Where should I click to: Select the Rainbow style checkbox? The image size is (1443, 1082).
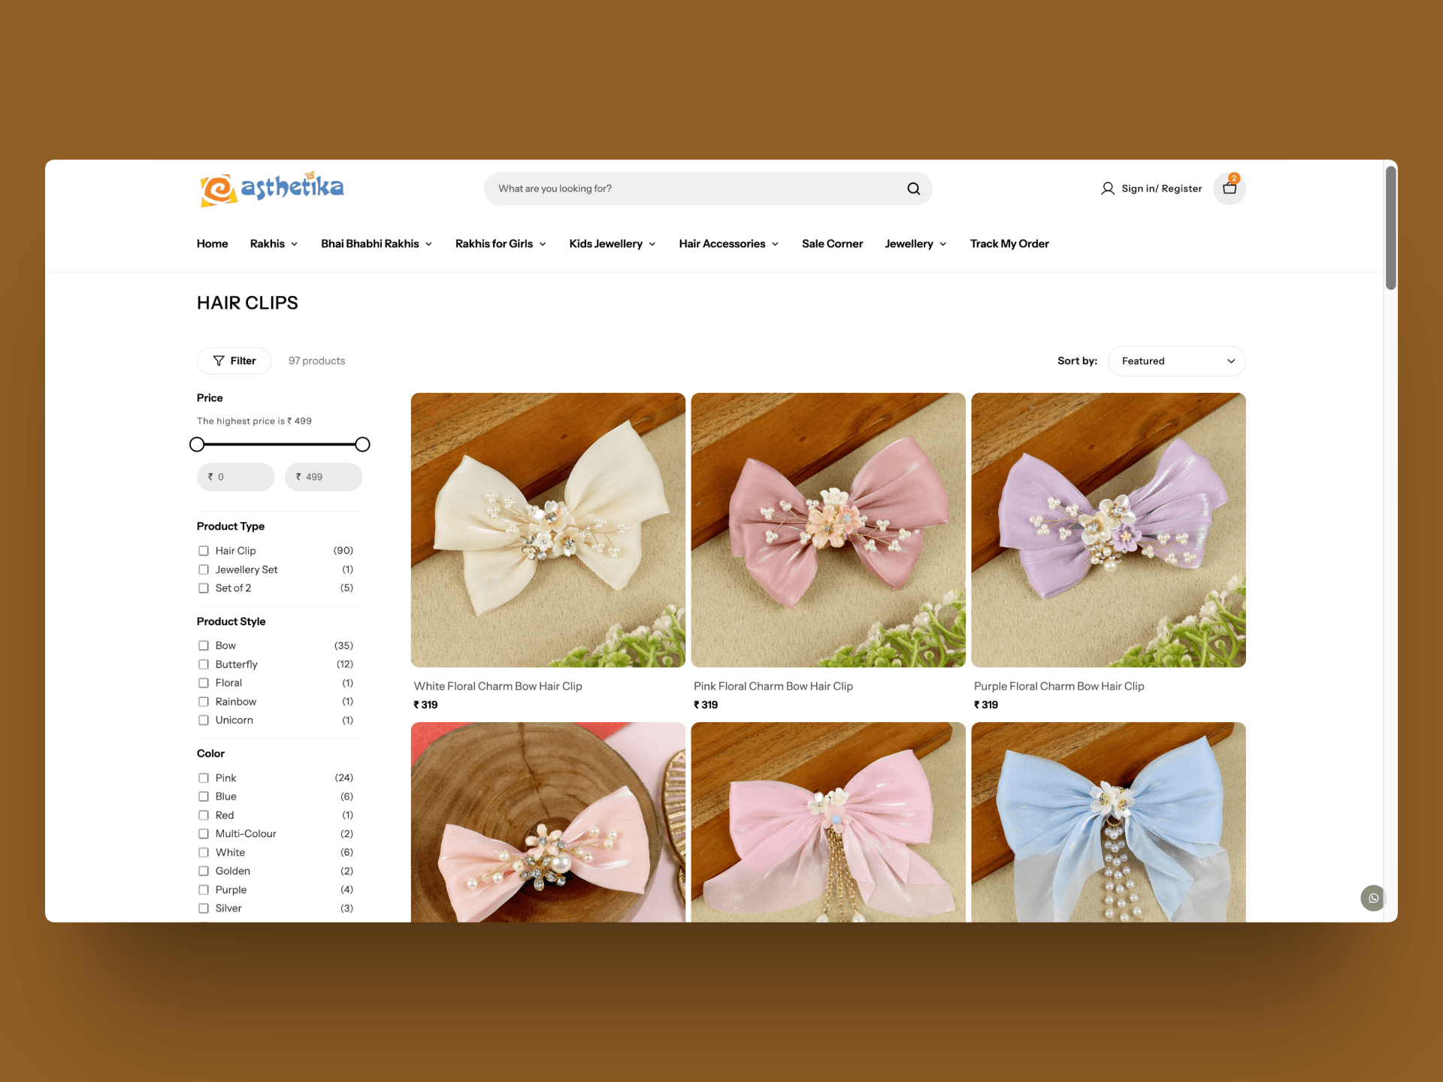[203, 702]
